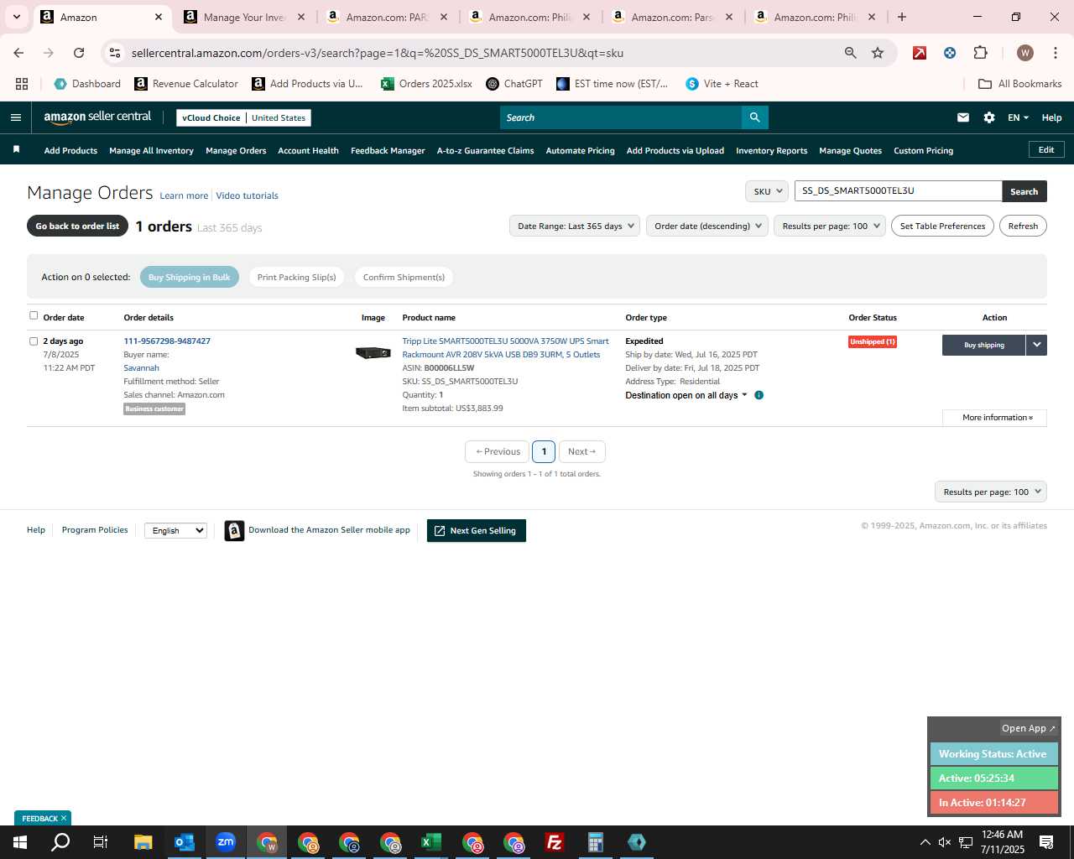Click the header Search input box
Viewport: 1074px width, 859px height.
pyautogui.click(x=620, y=117)
